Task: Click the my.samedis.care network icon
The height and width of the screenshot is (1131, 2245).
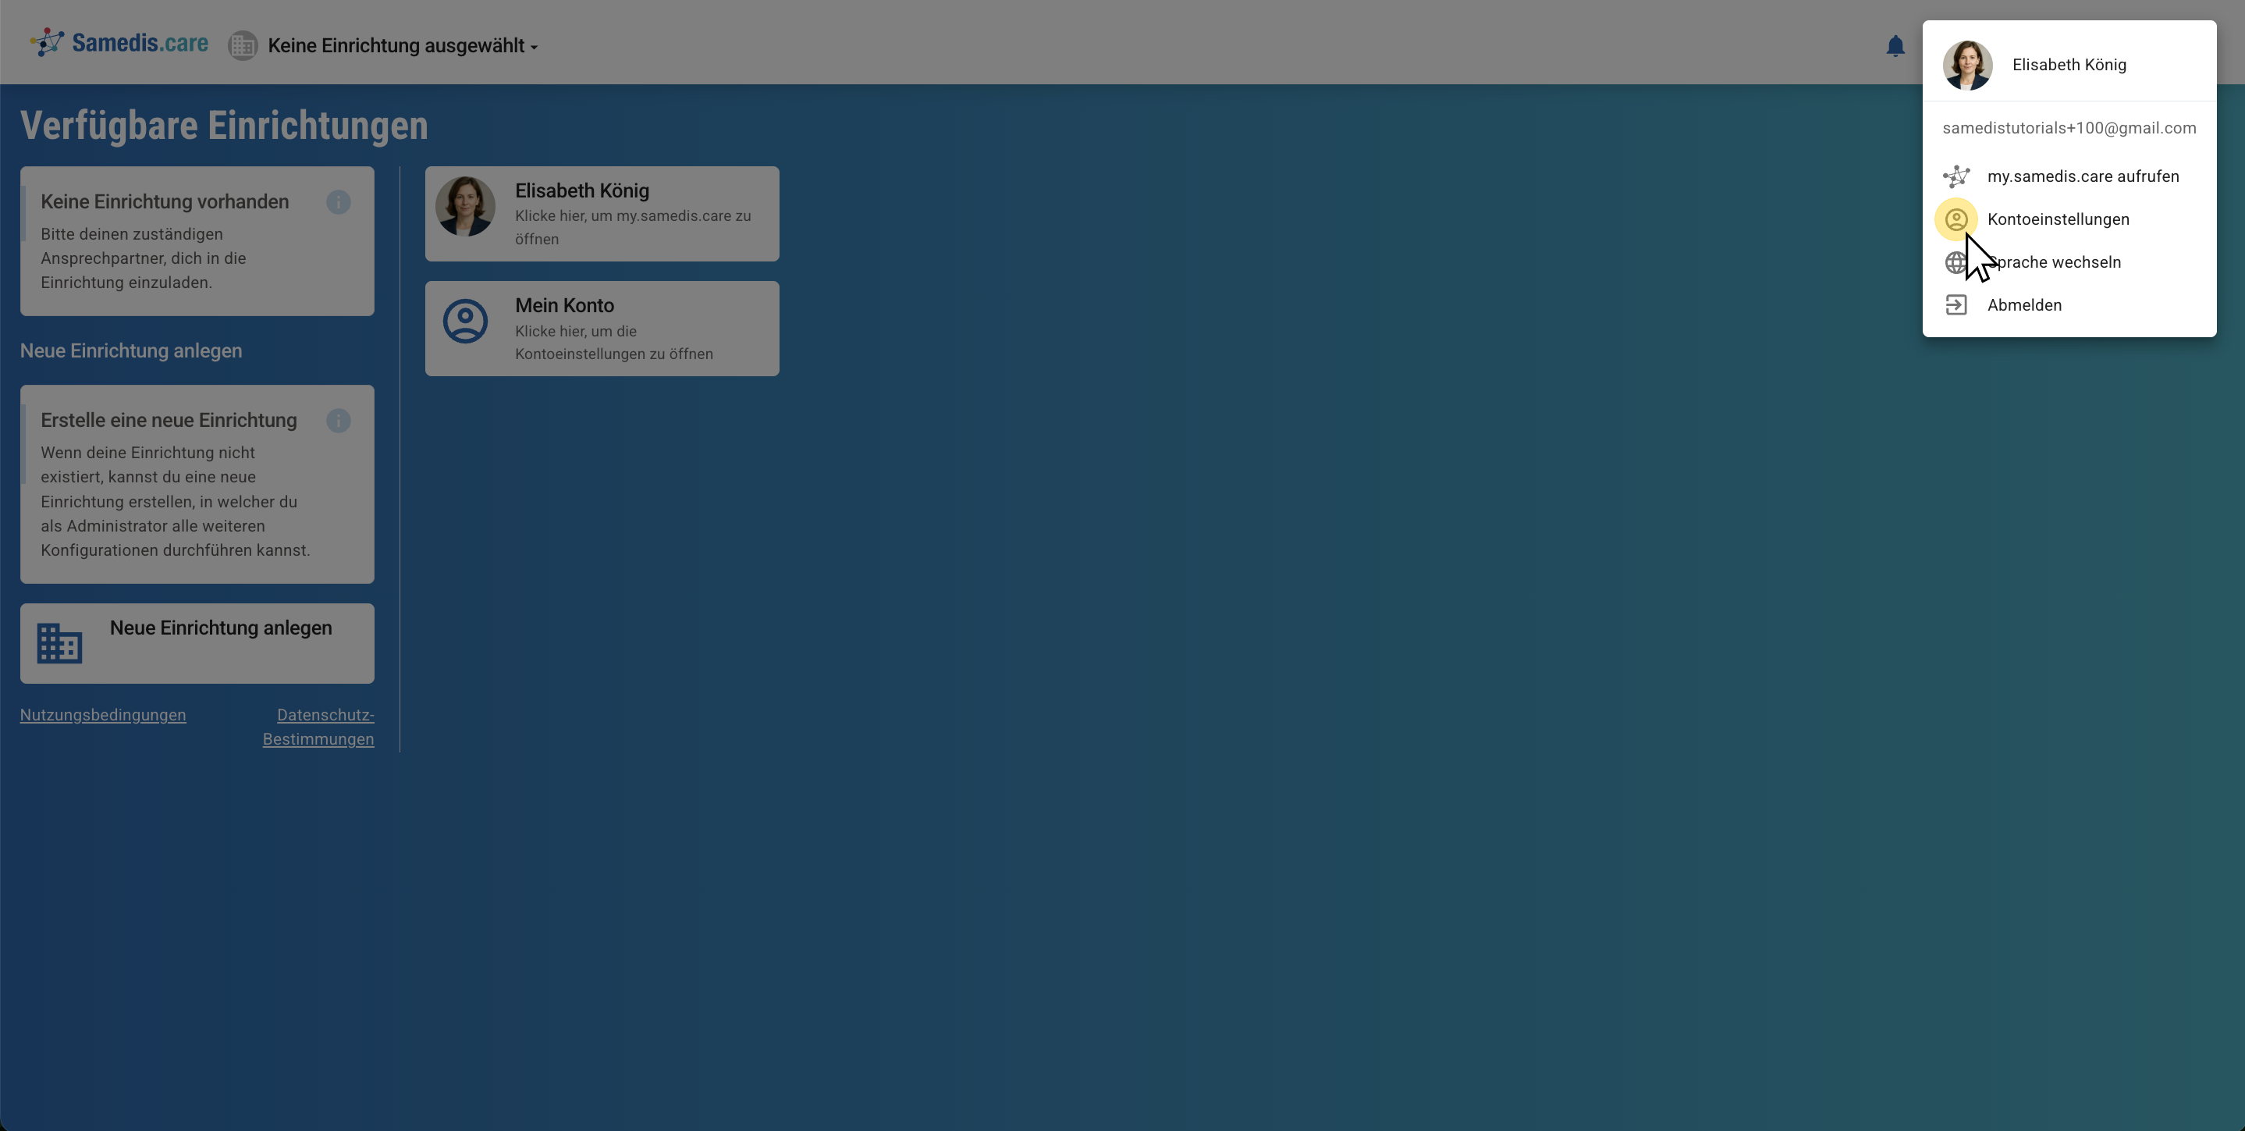Action: pyautogui.click(x=1955, y=176)
